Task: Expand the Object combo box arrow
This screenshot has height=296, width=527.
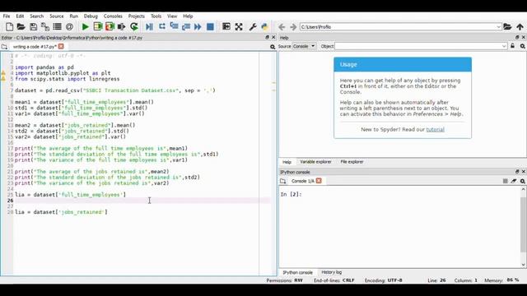Action: pyautogui.click(x=504, y=46)
